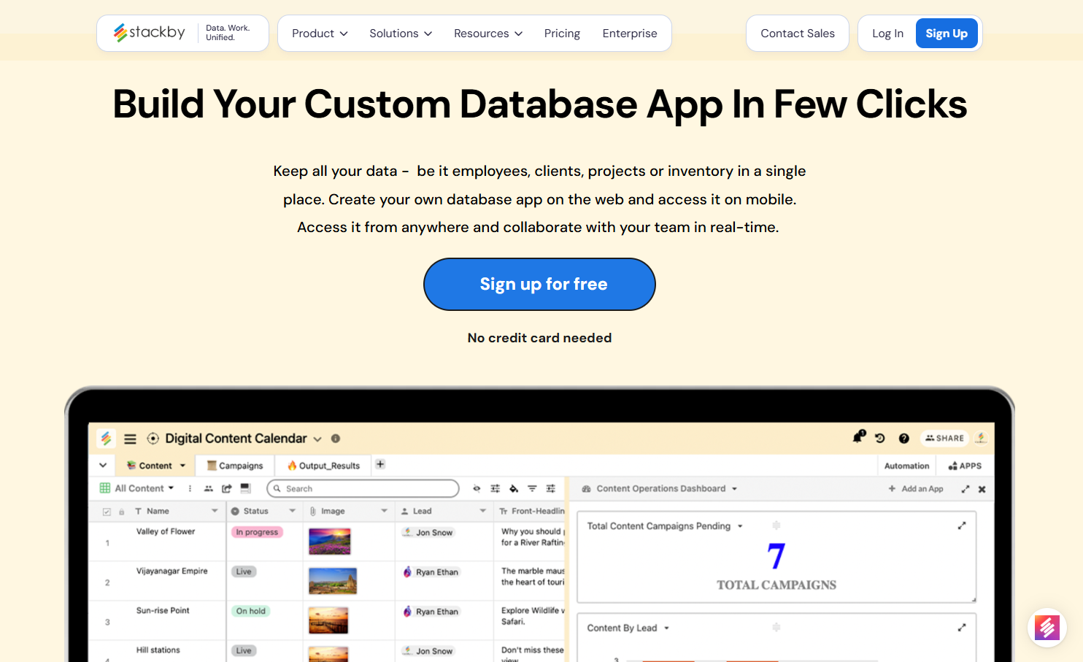Click the Valley of Flower image thumbnail
This screenshot has width=1083, height=662.
click(329, 541)
